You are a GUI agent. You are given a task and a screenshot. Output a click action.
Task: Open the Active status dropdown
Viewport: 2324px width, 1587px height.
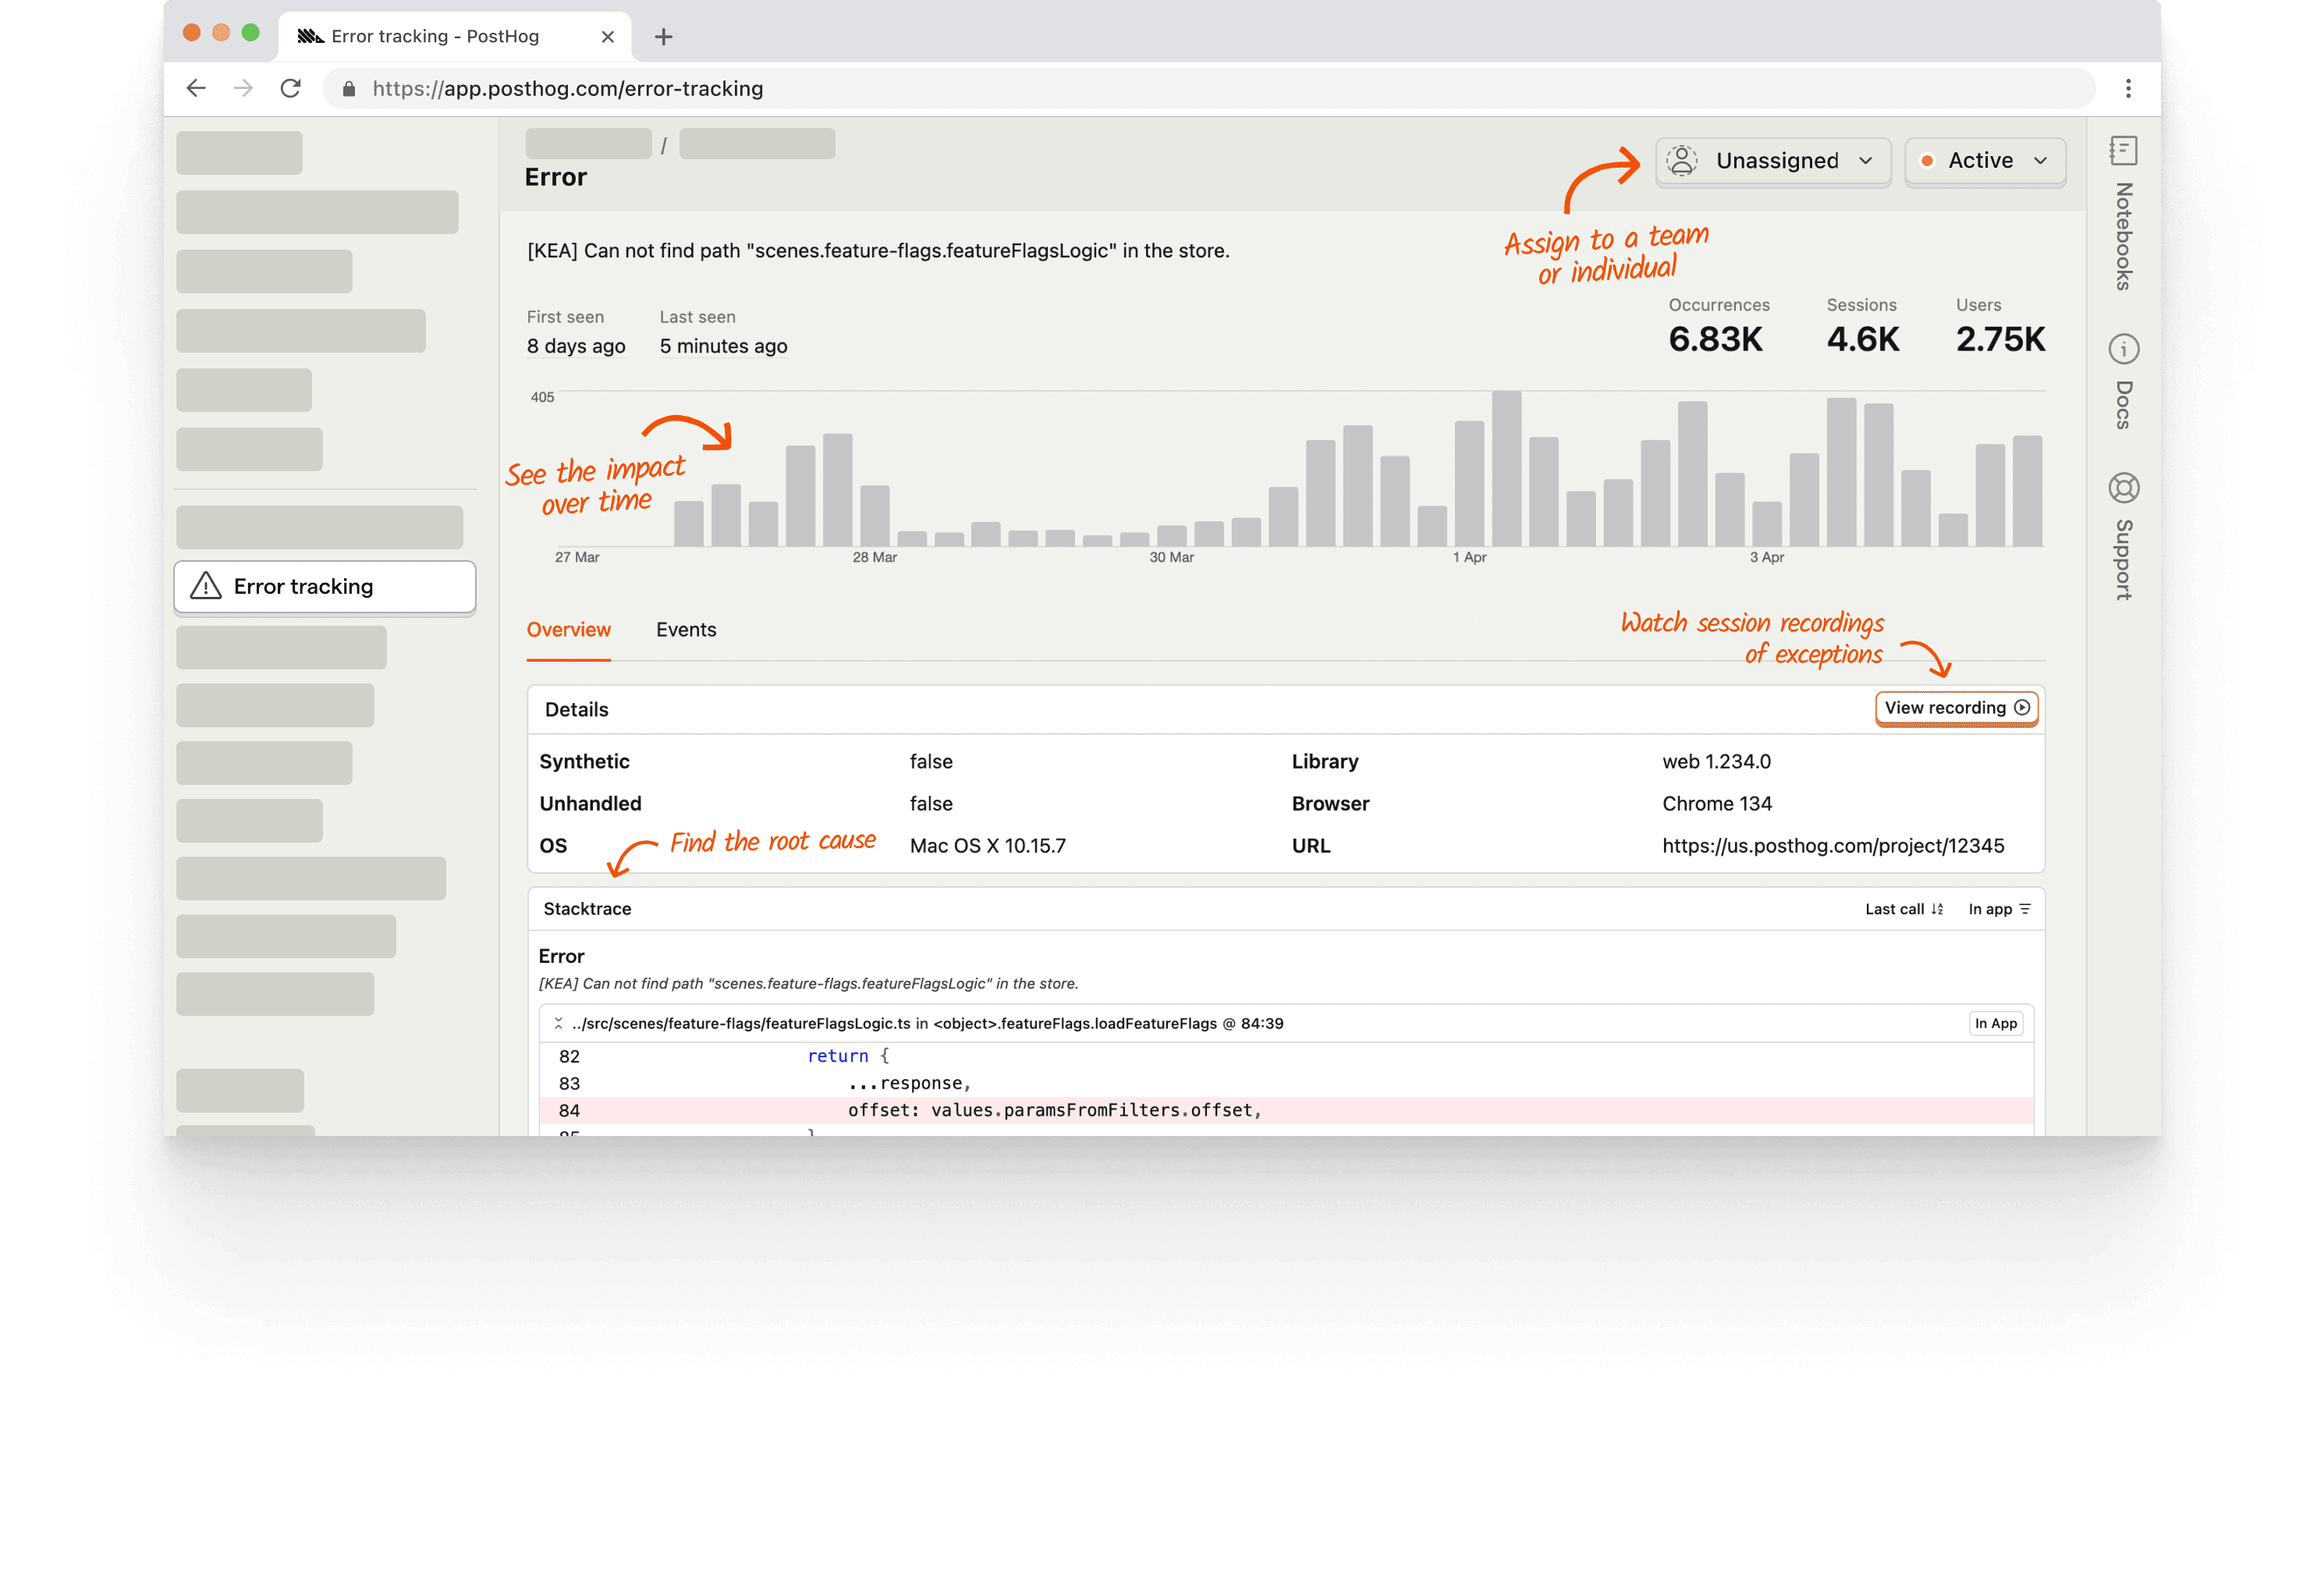tap(1985, 161)
